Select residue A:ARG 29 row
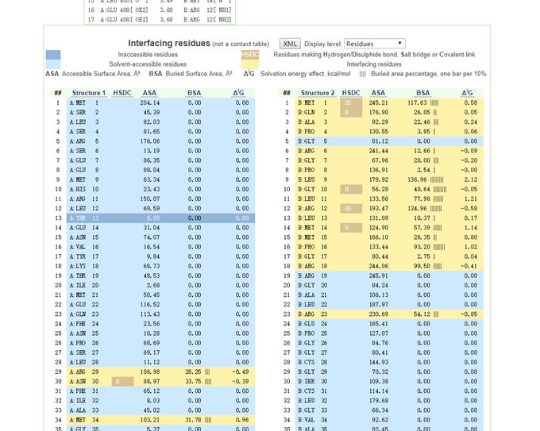 coord(161,371)
